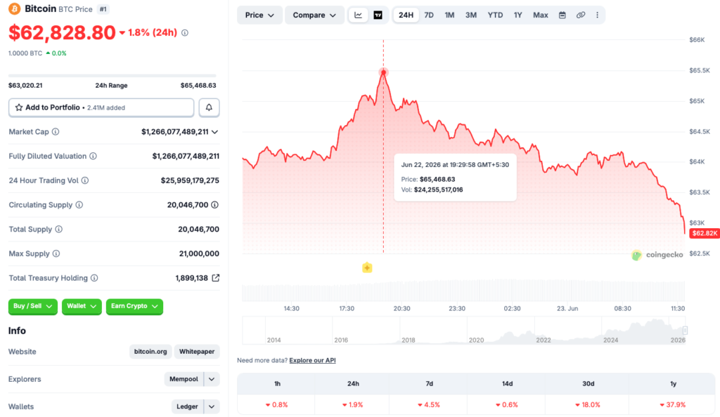Select the 3M timeframe tab
This screenshot has width=720, height=417.
(470, 15)
